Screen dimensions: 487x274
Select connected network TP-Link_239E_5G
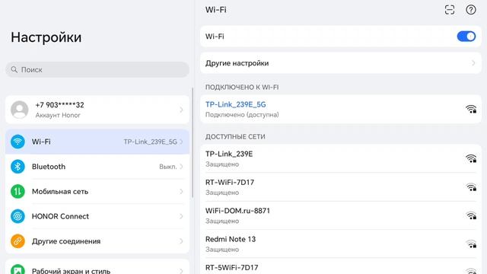point(341,109)
